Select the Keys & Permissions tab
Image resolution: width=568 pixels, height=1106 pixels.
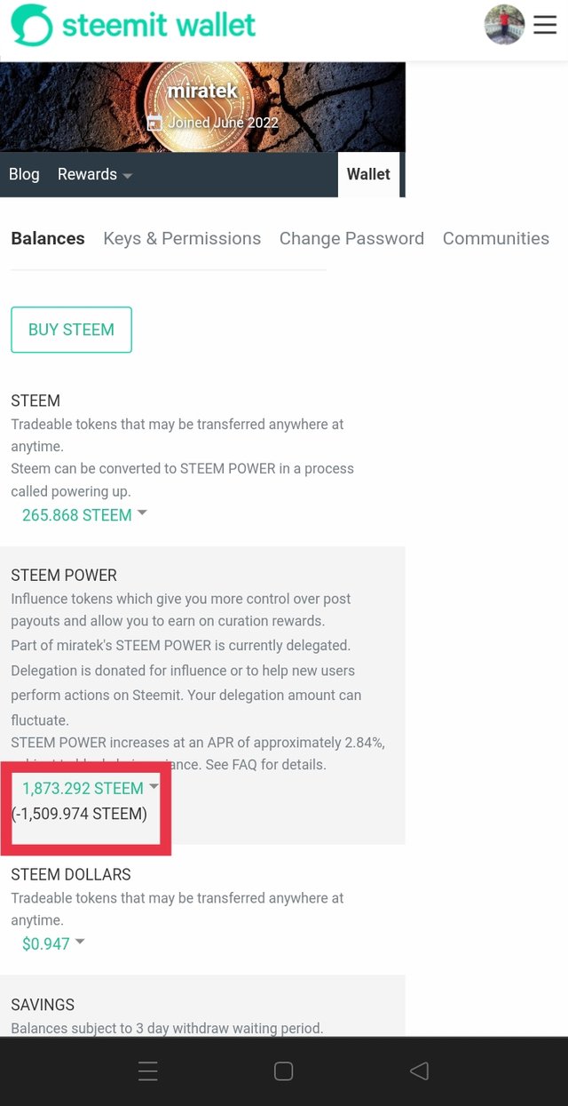pyautogui.click(x=182, y=238)
